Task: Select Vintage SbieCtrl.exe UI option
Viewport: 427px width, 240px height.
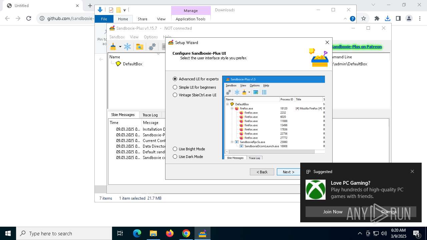Action: tap(194, 95)
